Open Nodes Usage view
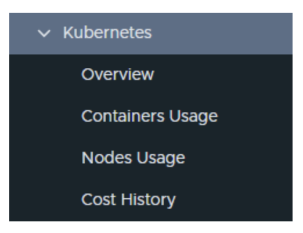The height and width of the screenshot is (233, 303). point(134,158)
